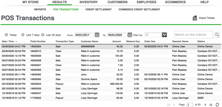Sort by the Date / Time column arrow
The image size is (222, 107).
coord(16,42)
